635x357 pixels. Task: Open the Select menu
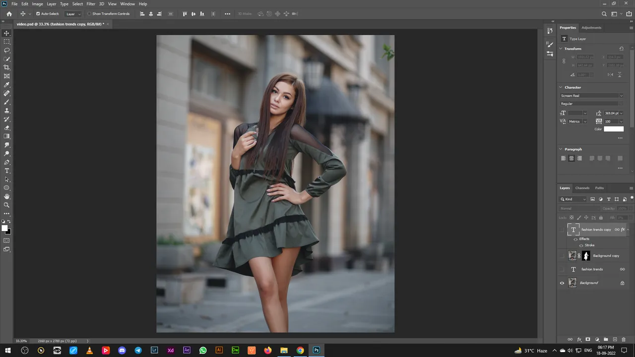77,4
